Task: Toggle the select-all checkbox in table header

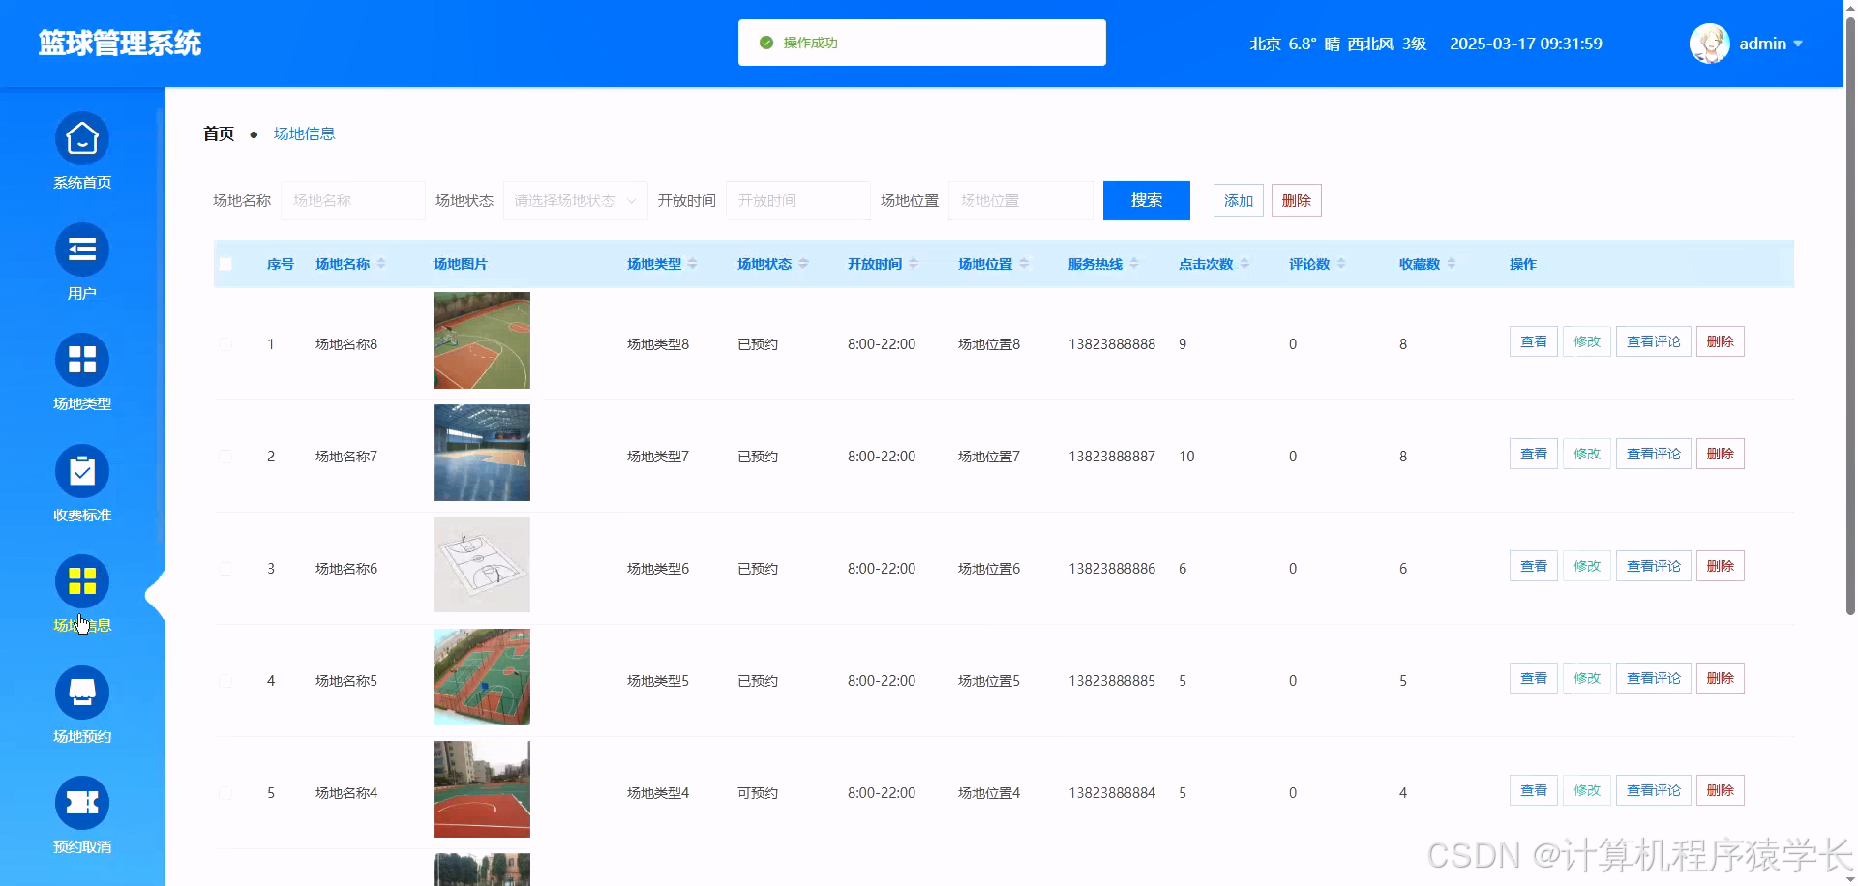Action: point(225,263)
